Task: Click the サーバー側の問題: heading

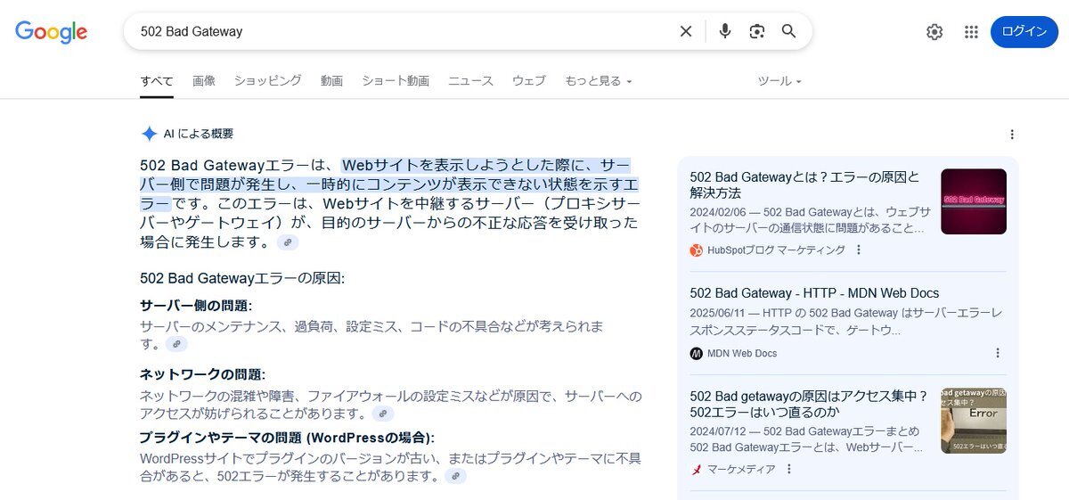Action: tap(196, 306)
